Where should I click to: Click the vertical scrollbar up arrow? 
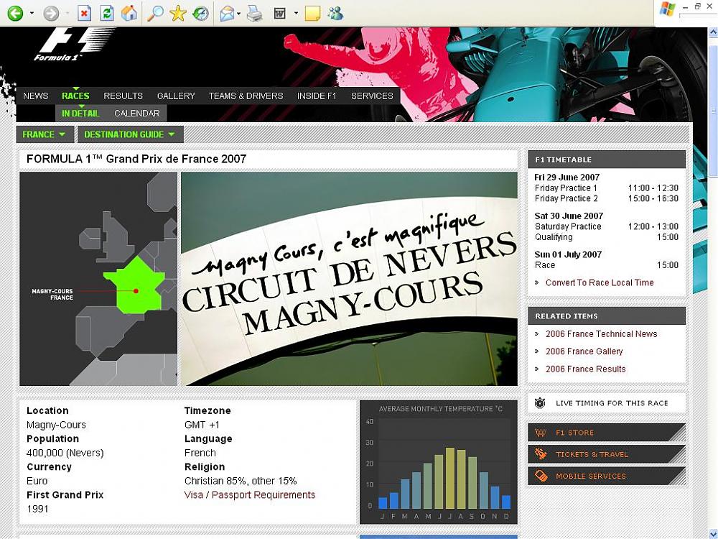[713, 32]
